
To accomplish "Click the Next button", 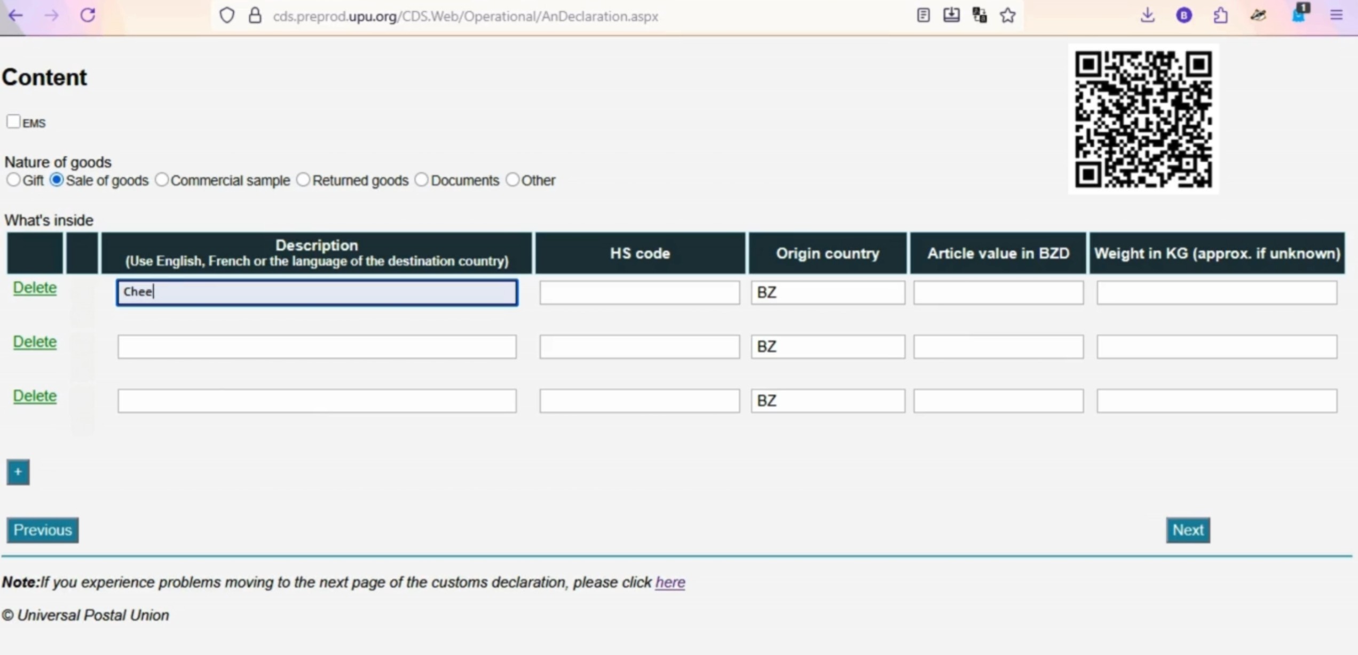I will pyautogui.click(x=1188, y=530).
